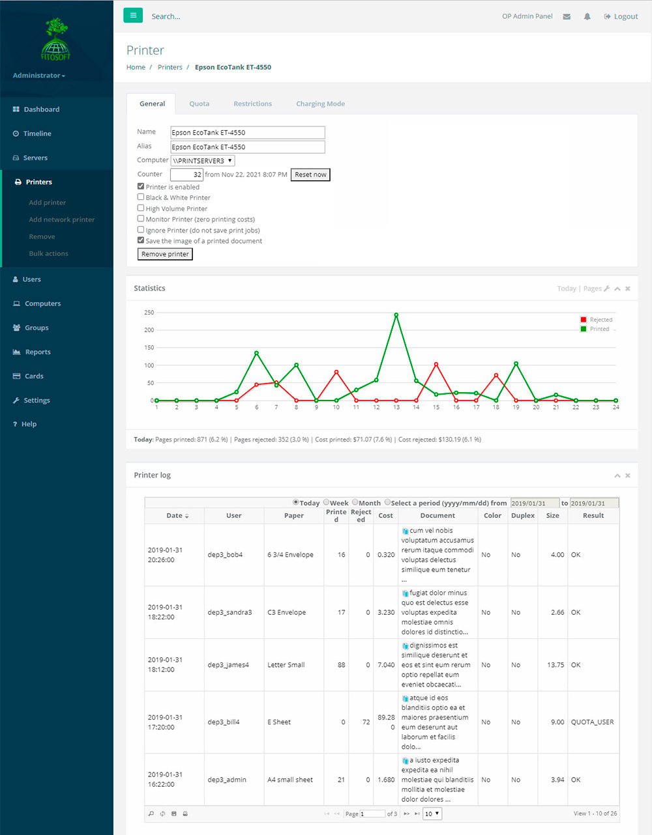The width and height of the screenshot is (652, 835).
Task: Select the General tab
Action: (153, 104)
